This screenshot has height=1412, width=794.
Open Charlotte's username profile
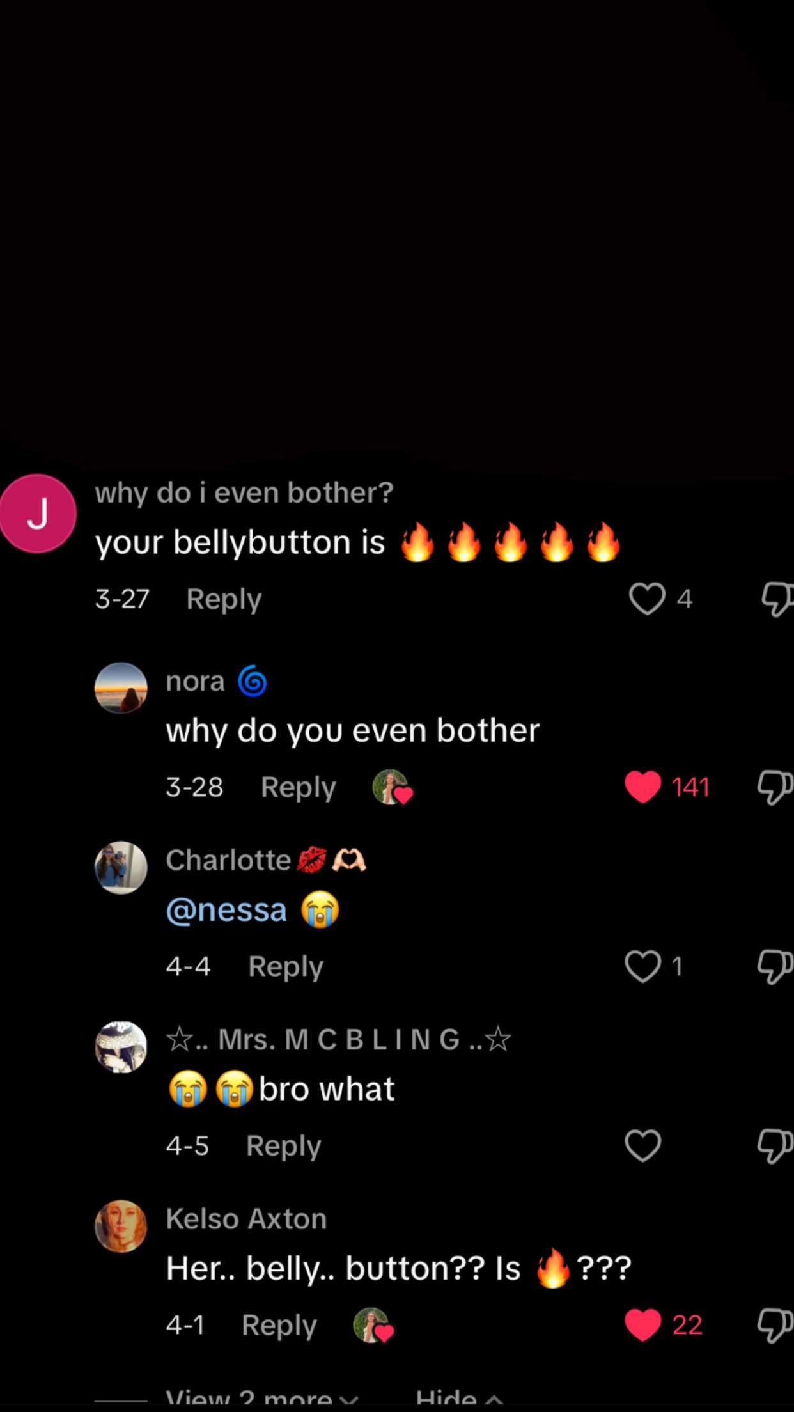tap(228, 860)
